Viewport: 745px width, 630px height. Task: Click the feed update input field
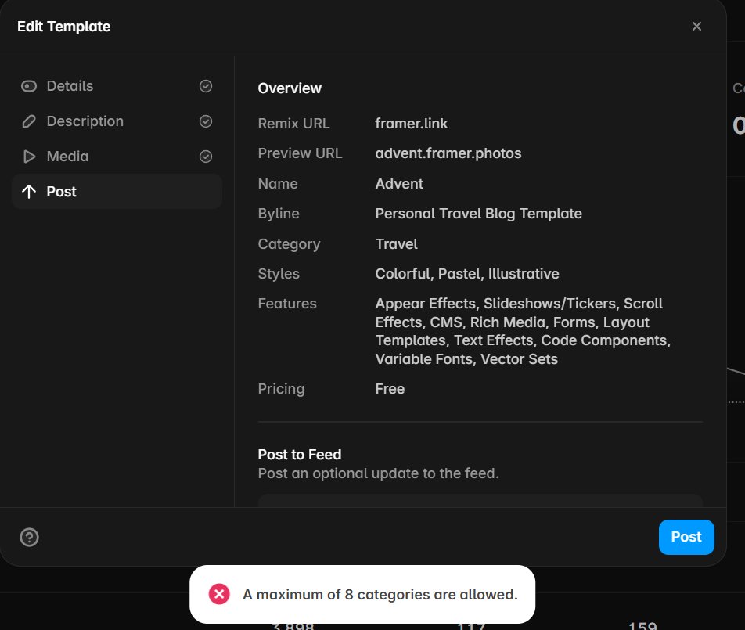480,500
